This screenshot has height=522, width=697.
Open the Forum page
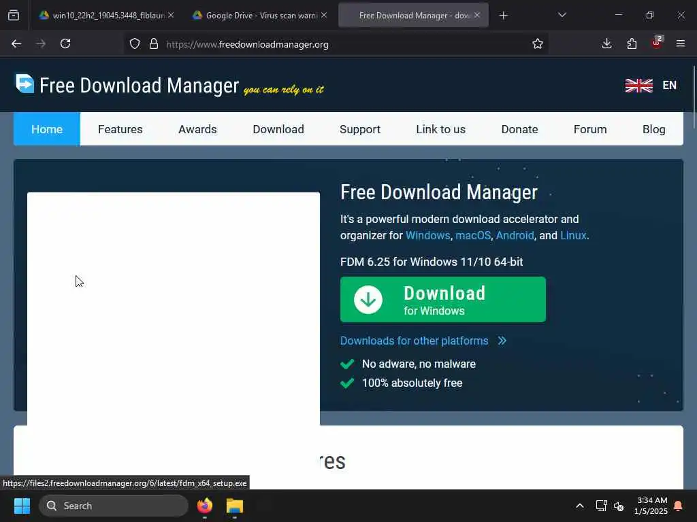pos(590,129)
